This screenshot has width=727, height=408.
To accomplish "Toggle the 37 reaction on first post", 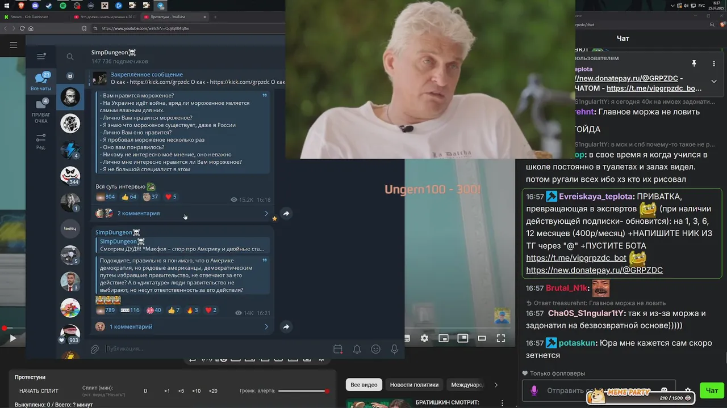I will tap(151, 197).
